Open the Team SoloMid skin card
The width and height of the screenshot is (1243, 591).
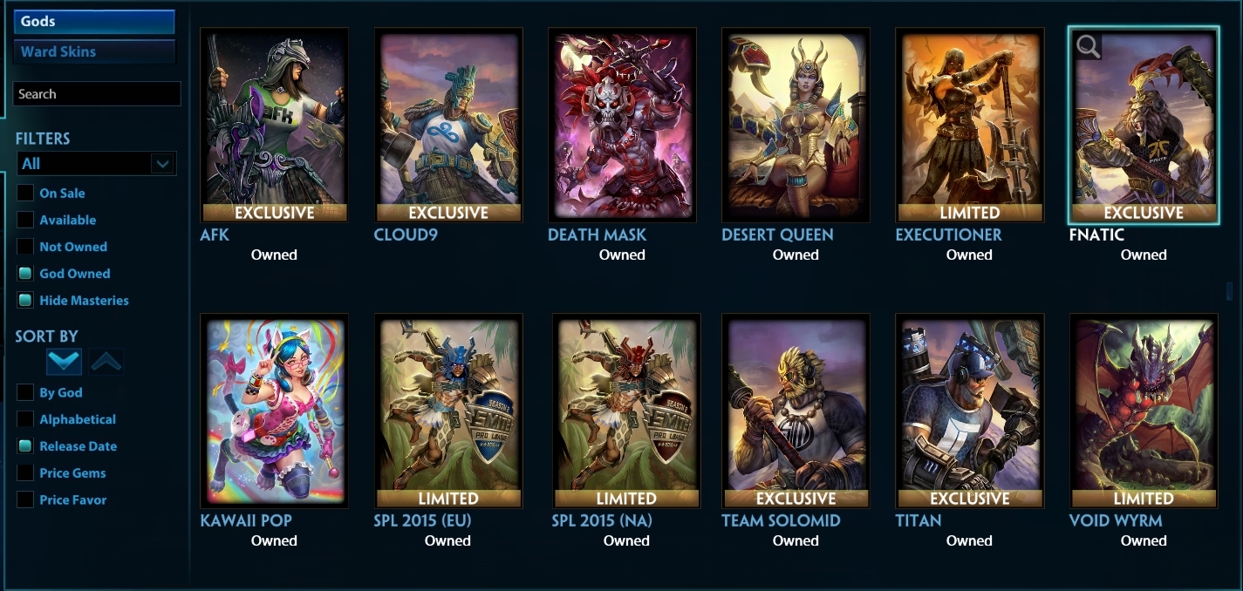click(796, 411)
